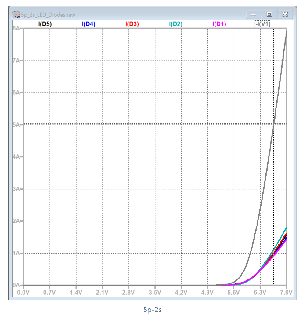This screenshot has width=303, height=320.
Task: Click the 0.0V horizontal axis label
Action: click(x=23, y=293)
